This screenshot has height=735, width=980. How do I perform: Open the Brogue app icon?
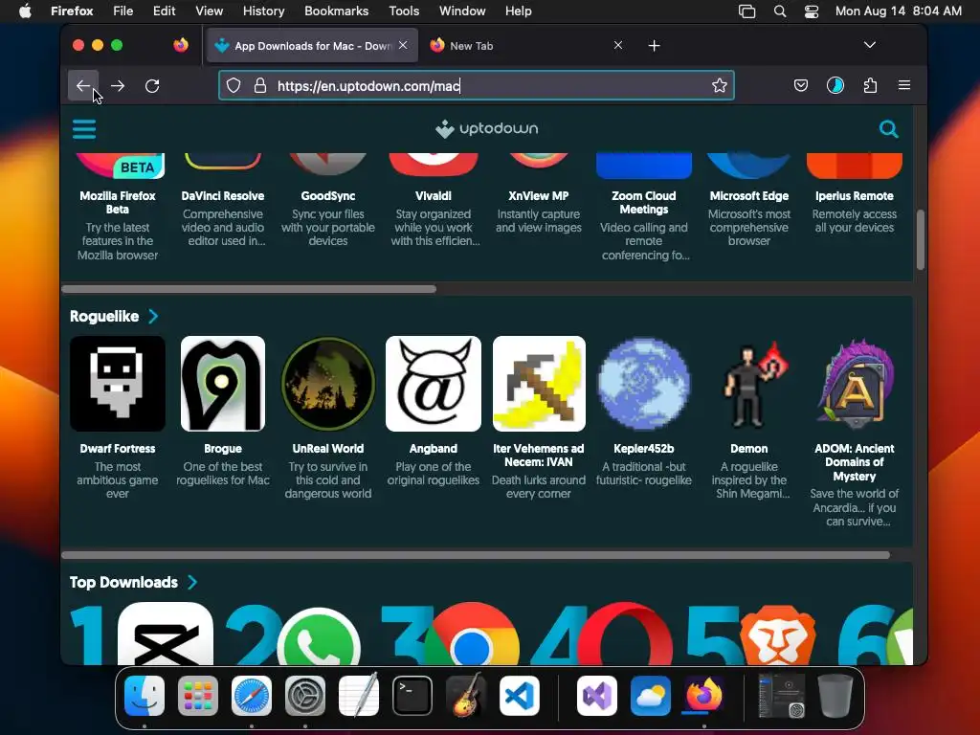tap(222, 384)
